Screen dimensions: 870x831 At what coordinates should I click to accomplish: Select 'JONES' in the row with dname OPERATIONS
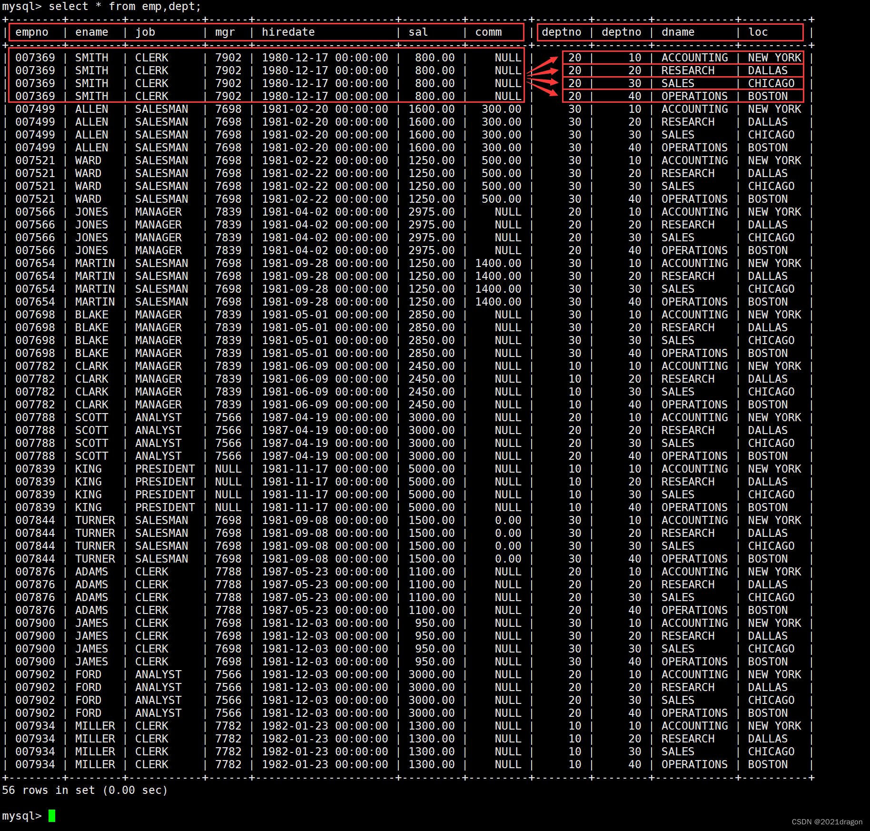pos(92,250)
